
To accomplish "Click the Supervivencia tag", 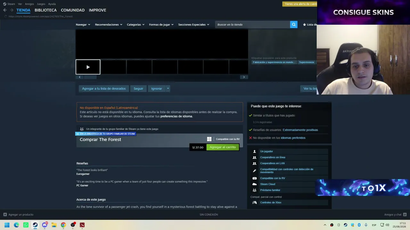I will (307, 62).
